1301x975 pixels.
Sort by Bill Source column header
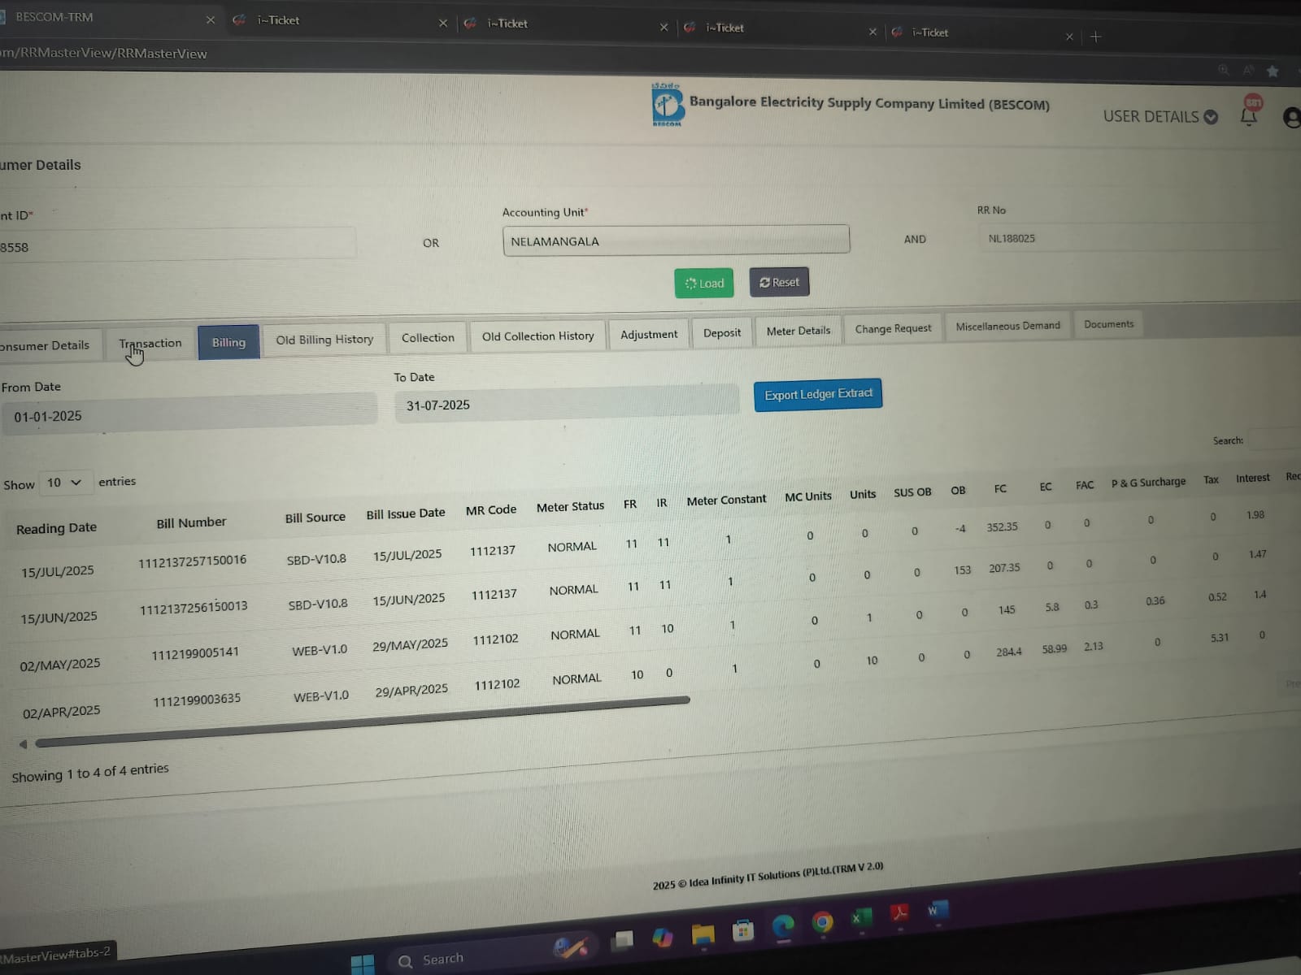[x=315, y=518]
